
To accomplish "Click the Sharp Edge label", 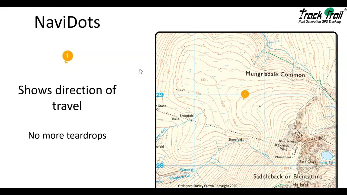I will (x=315, y=139).
